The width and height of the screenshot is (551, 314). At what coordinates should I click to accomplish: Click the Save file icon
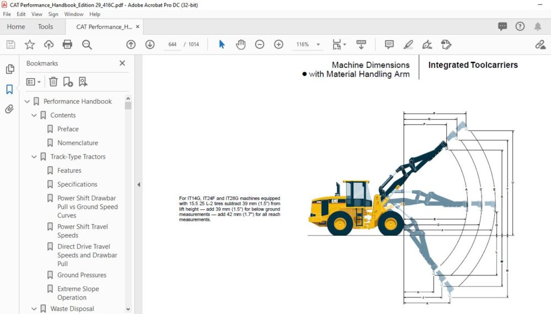(x=10, y=44)
